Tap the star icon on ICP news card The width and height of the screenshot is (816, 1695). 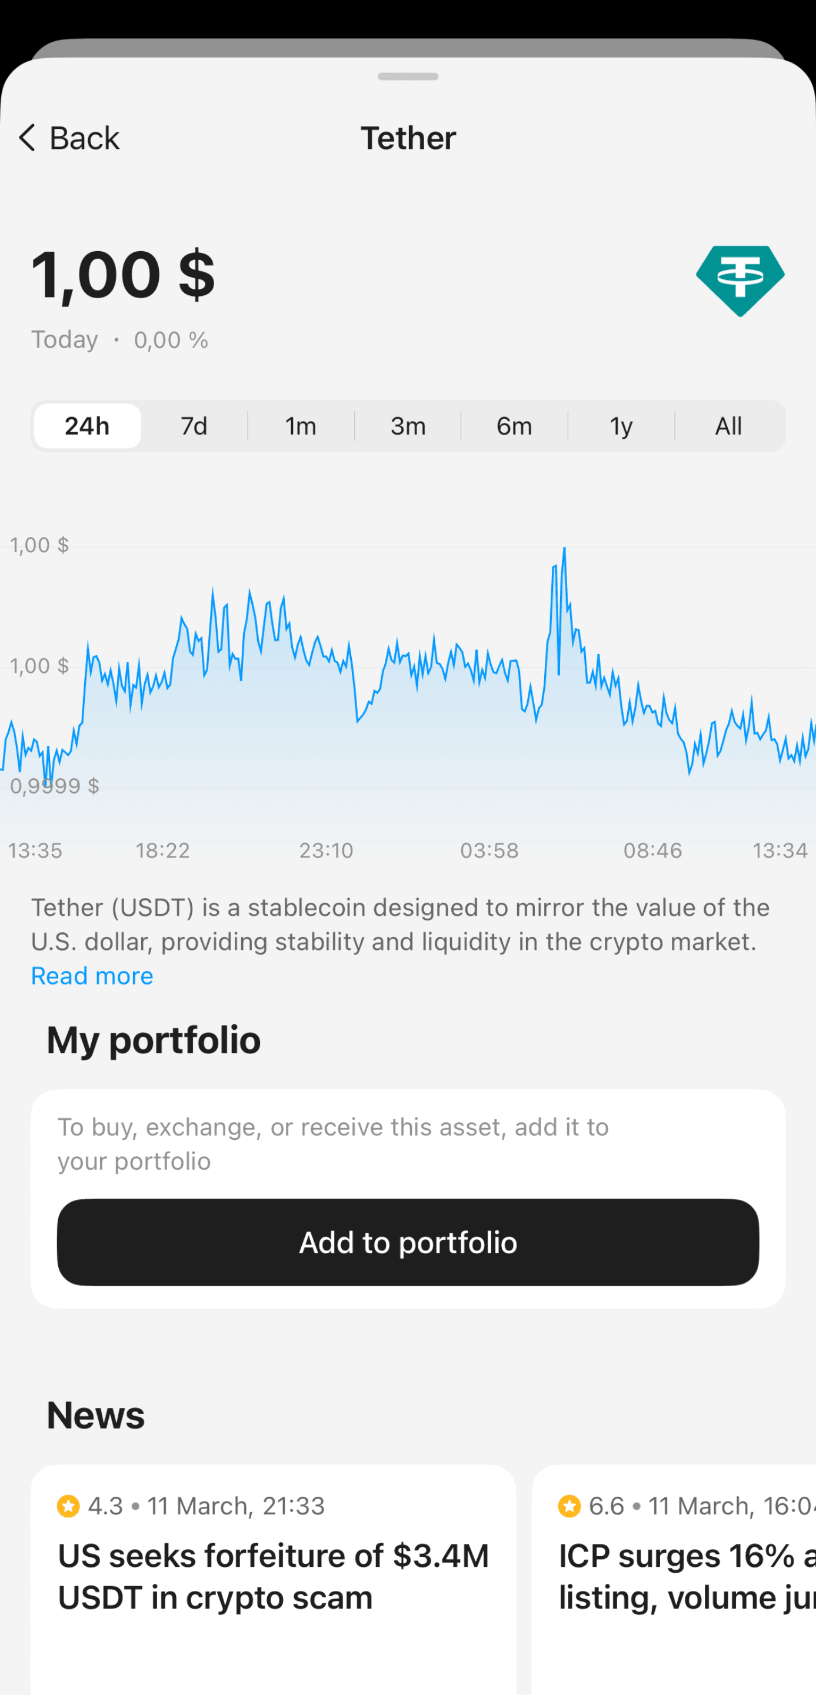[x=569, y=1506]
